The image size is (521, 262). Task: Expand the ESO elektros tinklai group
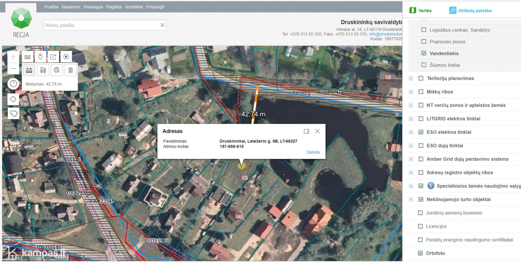pyautogui.click(x=411, y=132)
